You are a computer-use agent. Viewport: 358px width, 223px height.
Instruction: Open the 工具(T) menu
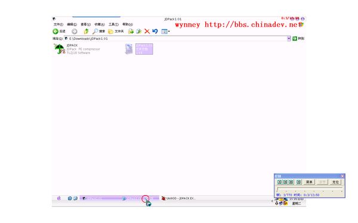coord(113,24)
